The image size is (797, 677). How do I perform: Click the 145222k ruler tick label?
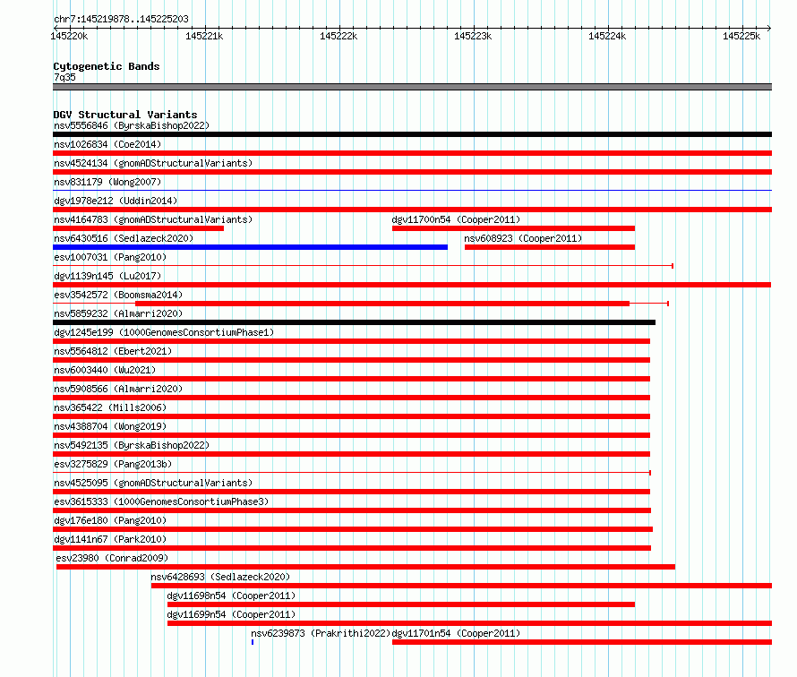339,36
